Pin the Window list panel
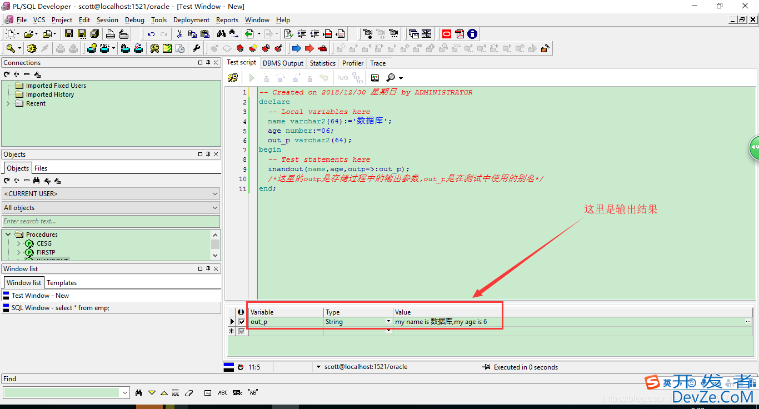The height and width of the screenshot is (409, 759). coord(208,268)
